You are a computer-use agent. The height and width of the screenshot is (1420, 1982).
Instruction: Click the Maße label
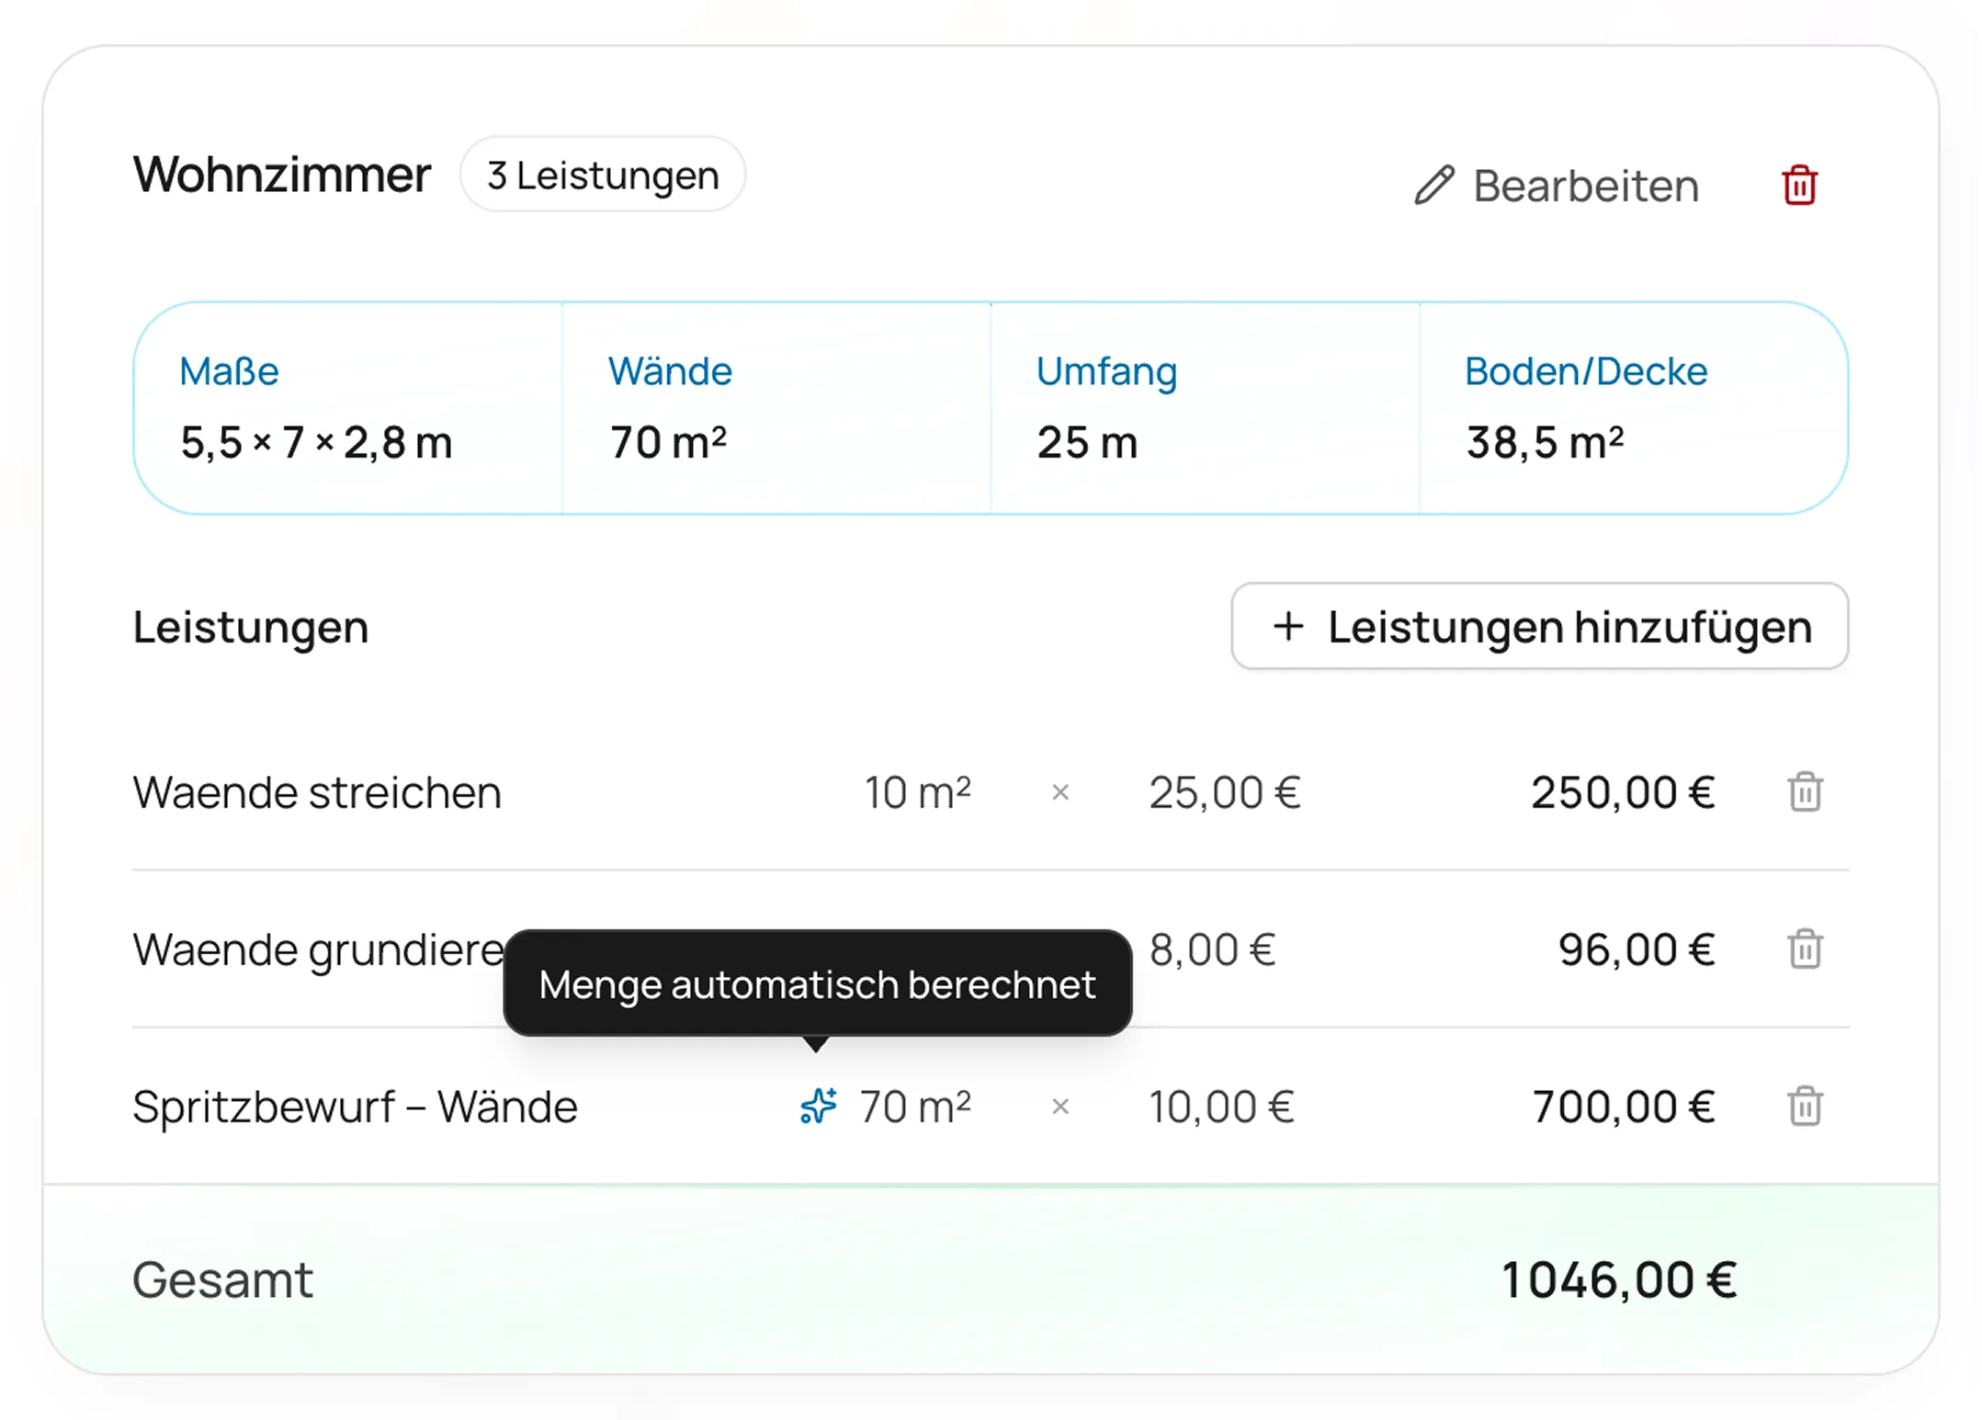[x=229, y=371]
